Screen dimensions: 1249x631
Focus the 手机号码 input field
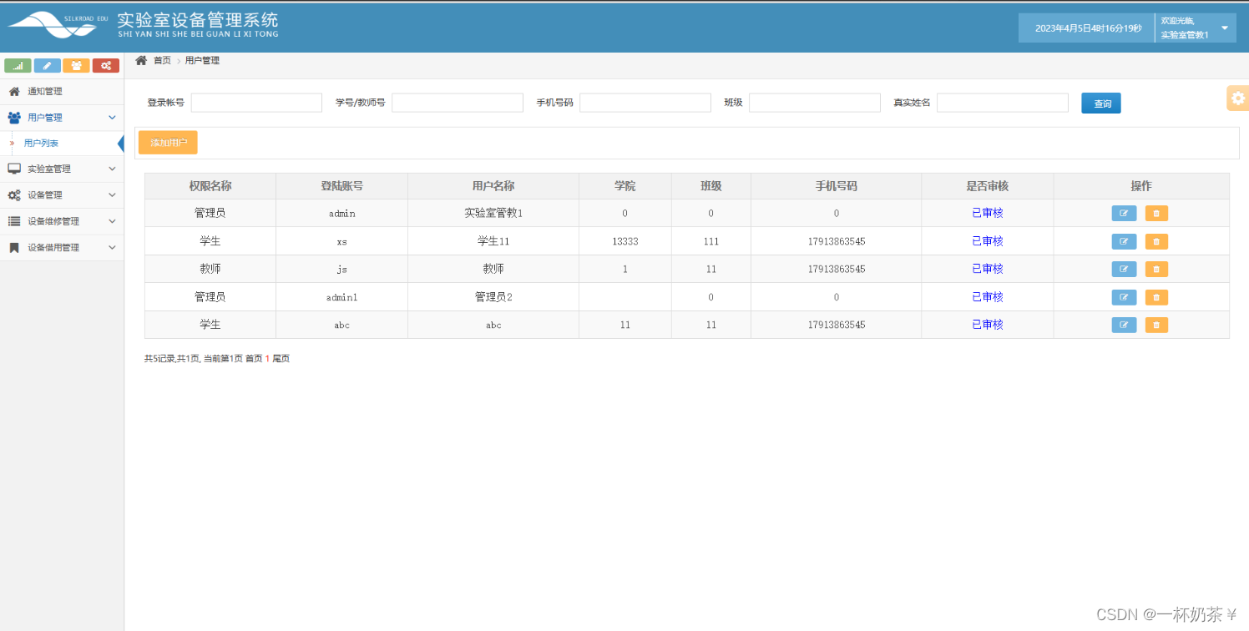pyautogui.click(x=645, y=103)
